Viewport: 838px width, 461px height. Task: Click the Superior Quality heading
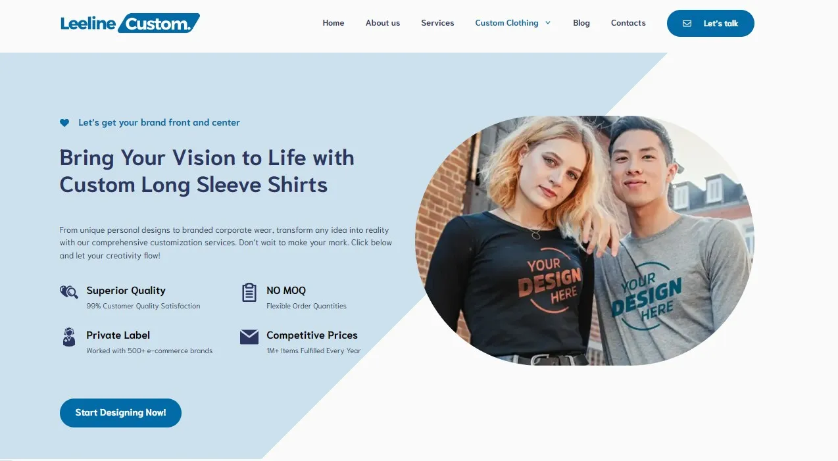(x=126, y=291)
